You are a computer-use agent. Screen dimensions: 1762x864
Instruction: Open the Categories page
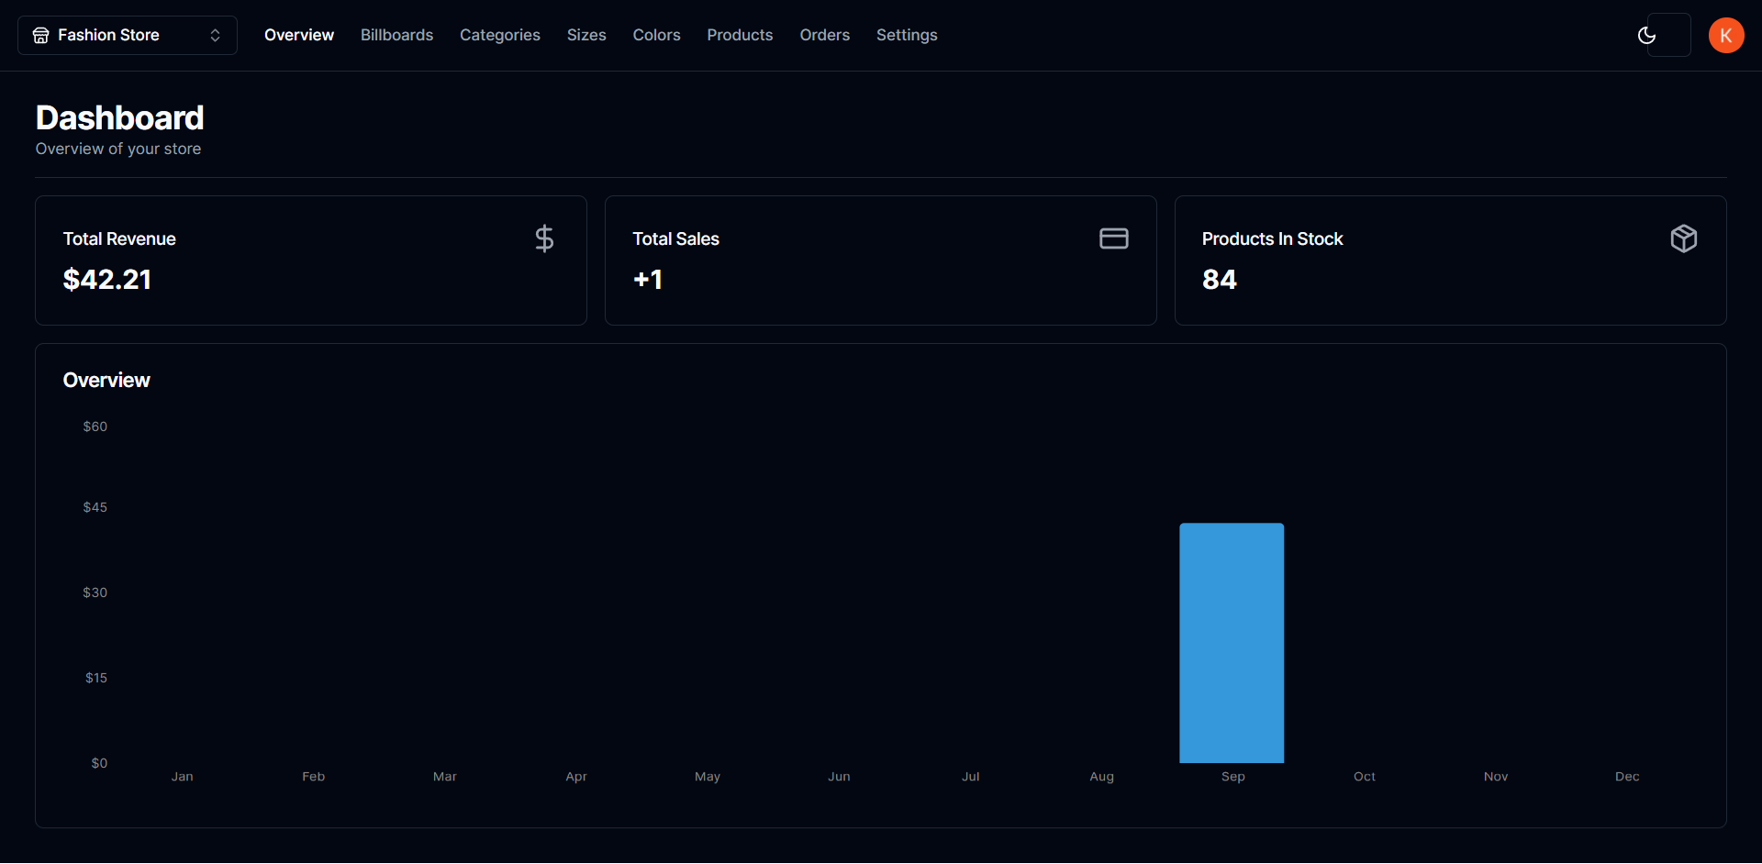[499, 35]
